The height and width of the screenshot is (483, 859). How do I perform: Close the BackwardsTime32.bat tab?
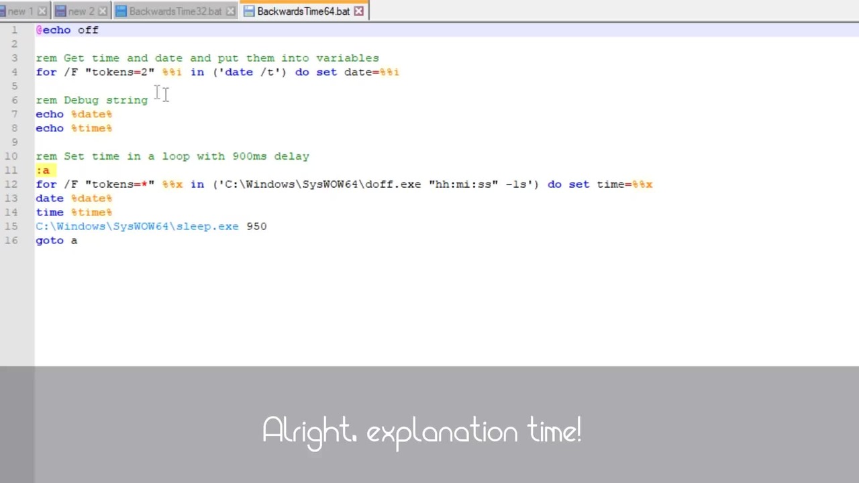point(231,11)
